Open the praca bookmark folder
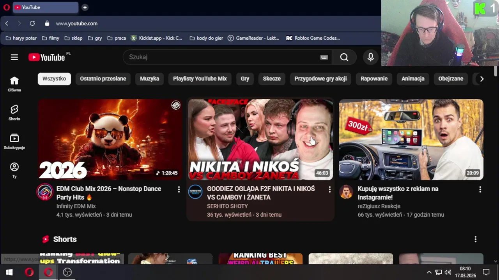The image size is (499, 280). pos(117,38)
